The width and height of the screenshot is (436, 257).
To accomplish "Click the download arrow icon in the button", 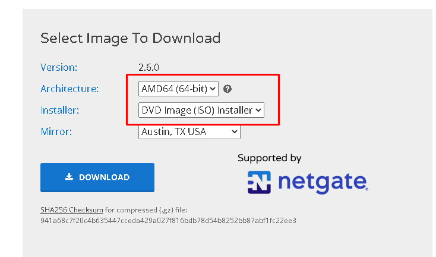I will (69, 177).
